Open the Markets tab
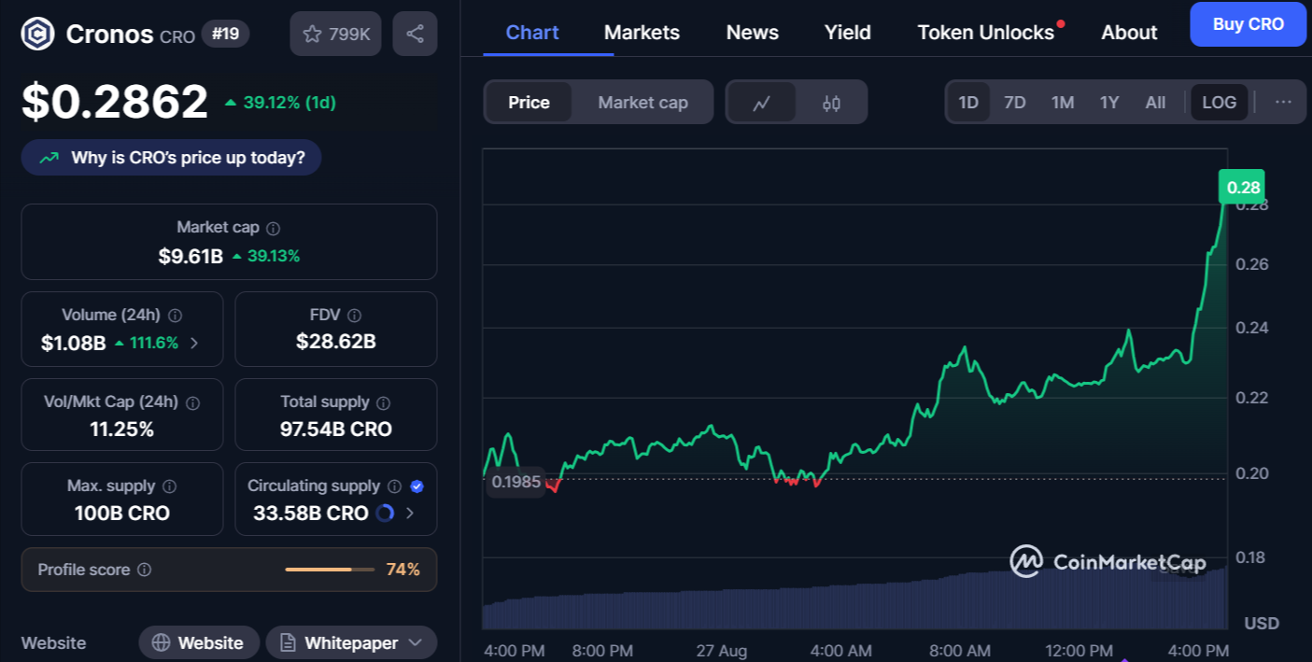 pyautogui.click(x=642, y=32)
